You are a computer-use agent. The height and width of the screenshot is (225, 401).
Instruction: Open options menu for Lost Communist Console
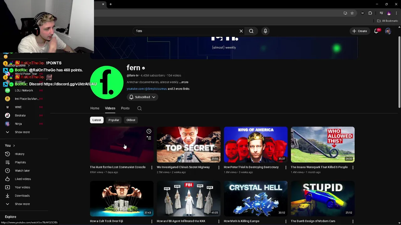tap(152, 167)
